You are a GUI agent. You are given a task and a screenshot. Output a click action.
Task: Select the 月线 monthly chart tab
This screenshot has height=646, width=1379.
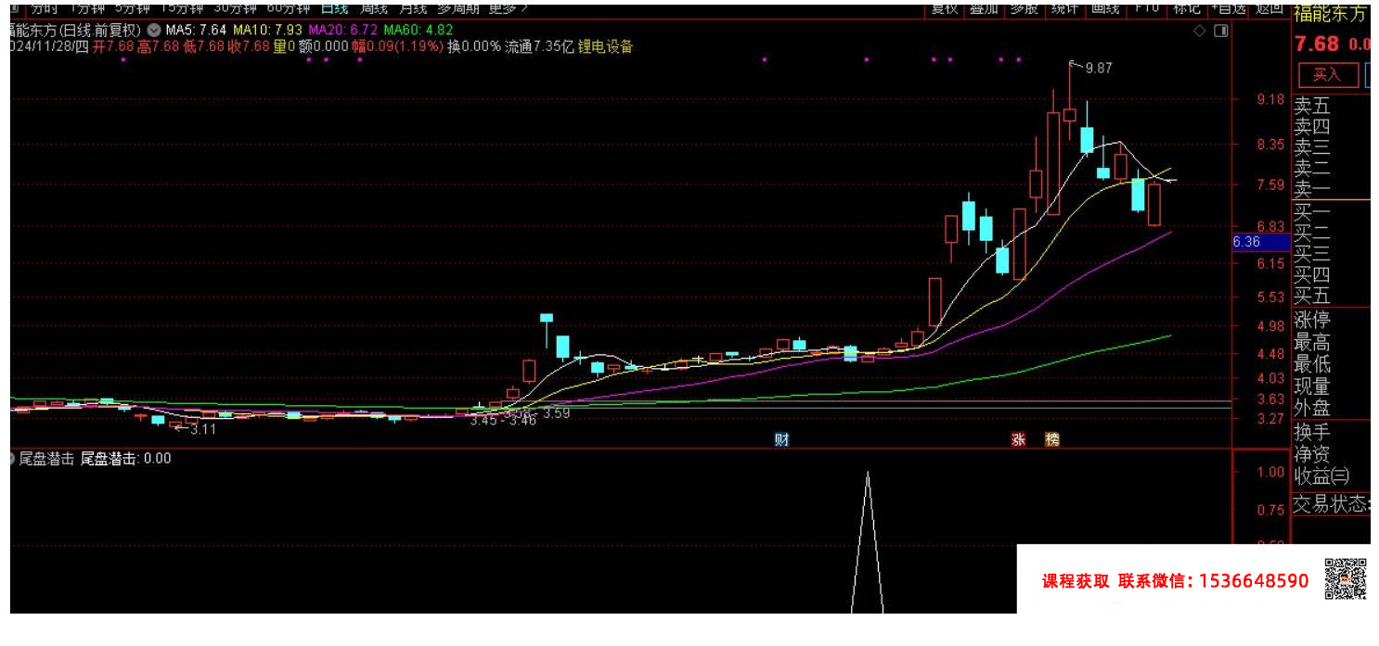(413, 7)
